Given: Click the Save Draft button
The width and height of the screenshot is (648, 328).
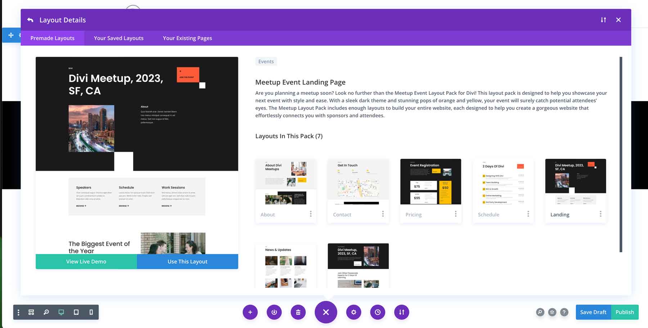Looking at the screenshot, I should pyautogui.click(x=593, y=312).
